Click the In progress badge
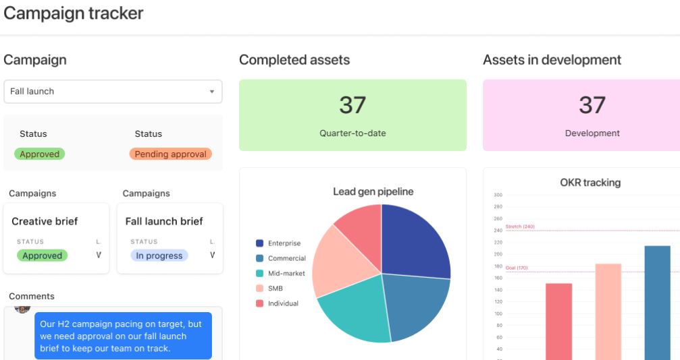 coord(159,256)
